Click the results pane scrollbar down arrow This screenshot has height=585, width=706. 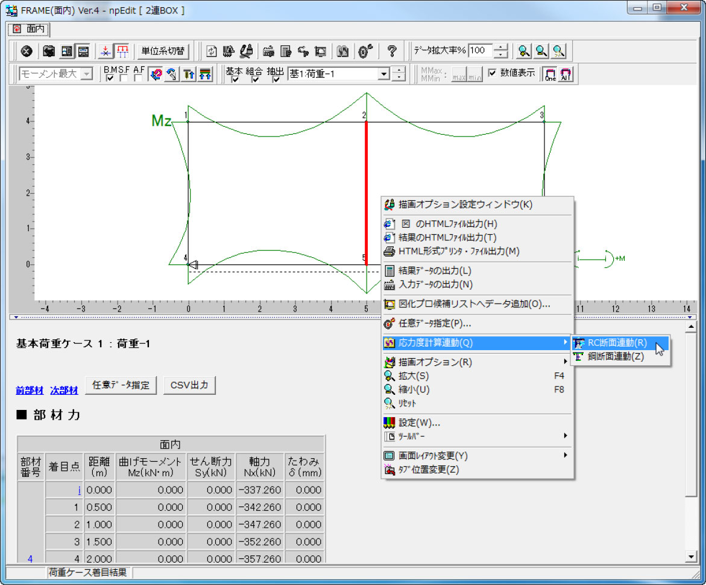tap(691, 557)
